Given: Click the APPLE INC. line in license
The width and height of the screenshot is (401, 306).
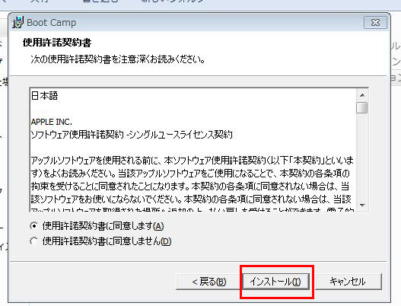Looking at the screenshot, I should coord(52,122).
